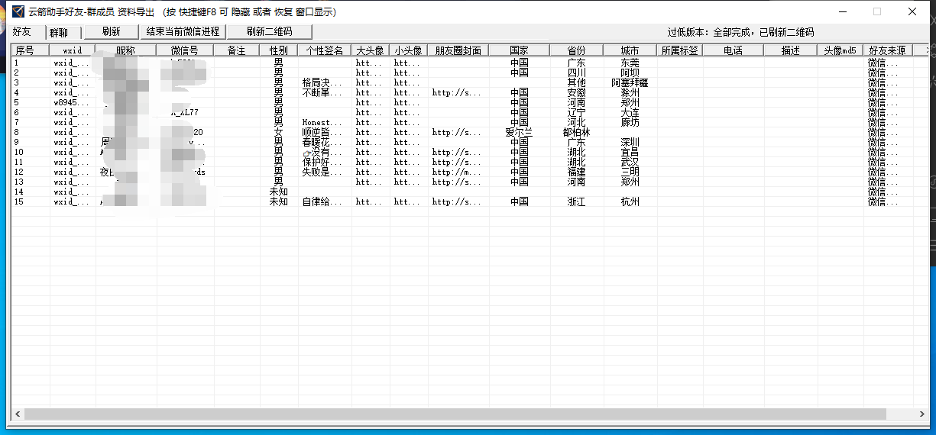Viewport: 936px width, 435px height.
Task: Click the status text 全部完成,已刷新二维码
Action: click(x=763, y=32)
